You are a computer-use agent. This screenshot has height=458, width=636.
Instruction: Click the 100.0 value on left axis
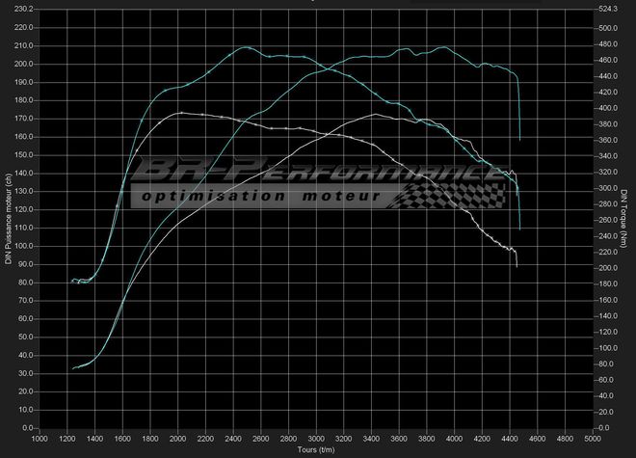[x=24, y=246]
